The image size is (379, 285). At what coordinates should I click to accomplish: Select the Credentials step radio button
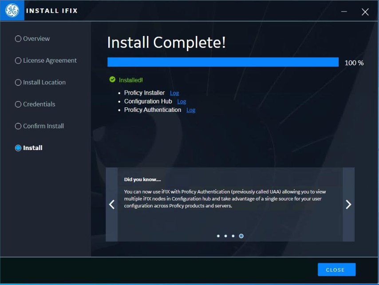18,104
